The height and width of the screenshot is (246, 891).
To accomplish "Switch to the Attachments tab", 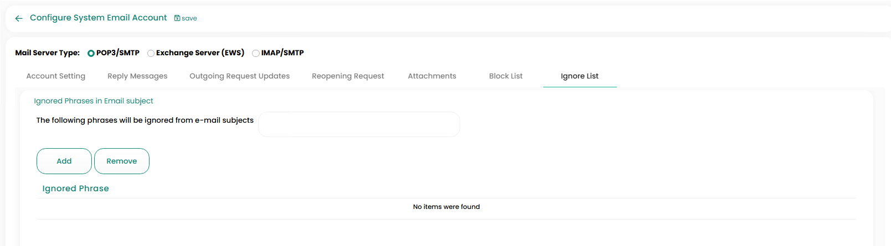I will pyautogui.click(x=432, y=76).
